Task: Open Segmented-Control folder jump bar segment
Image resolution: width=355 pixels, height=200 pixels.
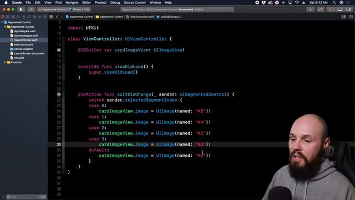Action: click(110, 17)
